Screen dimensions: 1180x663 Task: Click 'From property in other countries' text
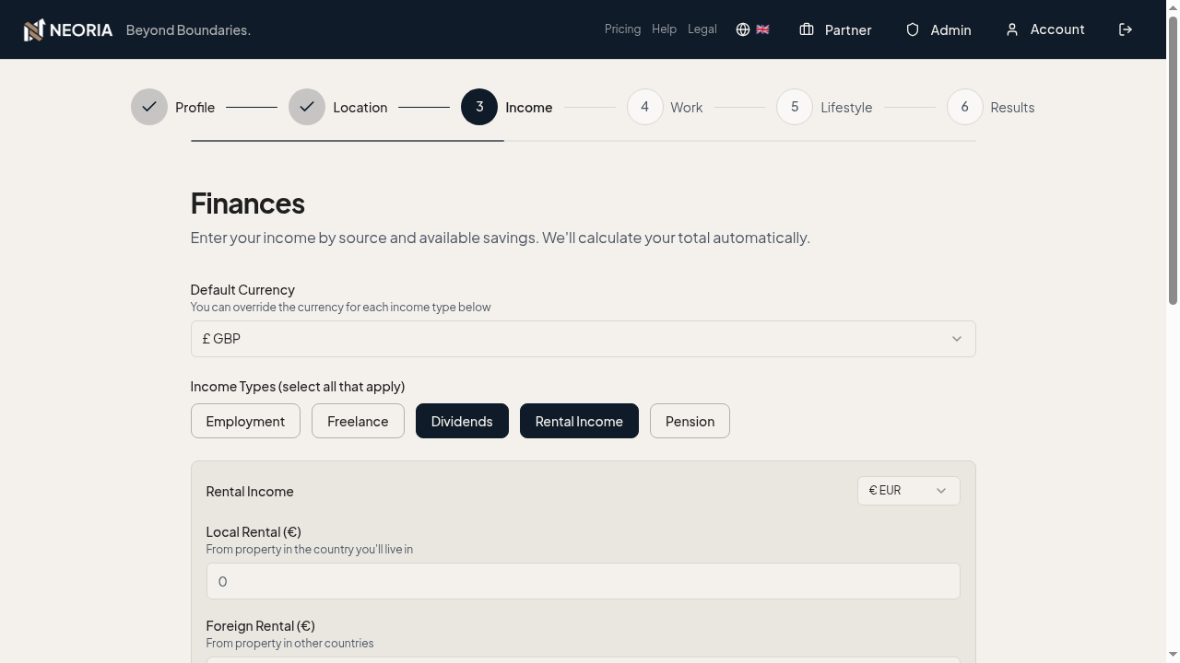pos(289,644)
